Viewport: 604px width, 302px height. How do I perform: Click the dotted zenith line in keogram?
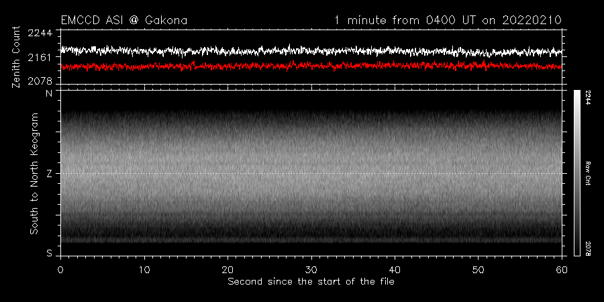tap(311, 173)
